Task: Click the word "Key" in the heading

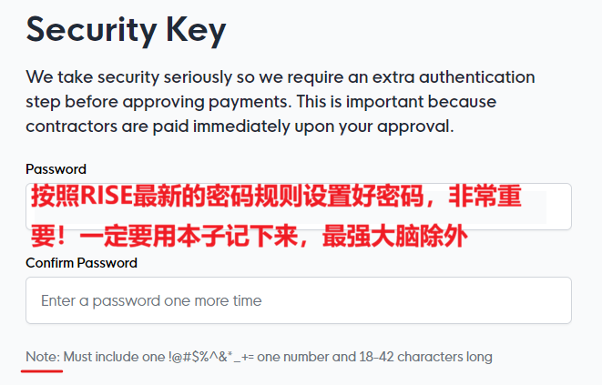Action: pyautogui.click(x=191, y=31)
